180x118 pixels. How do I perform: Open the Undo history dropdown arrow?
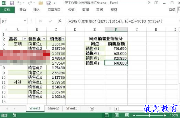[23, 3]
